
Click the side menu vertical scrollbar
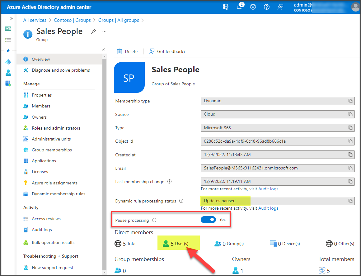point(104,156)
